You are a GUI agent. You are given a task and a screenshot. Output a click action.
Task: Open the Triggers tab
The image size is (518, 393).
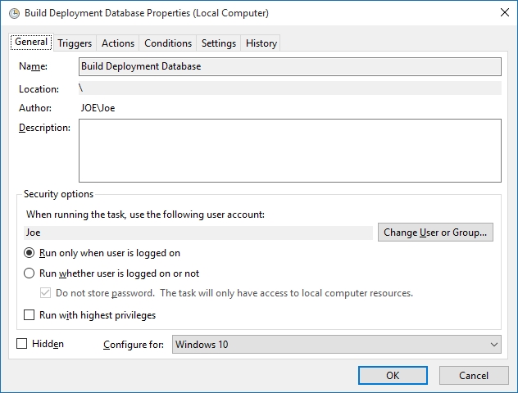pos(75,43)
